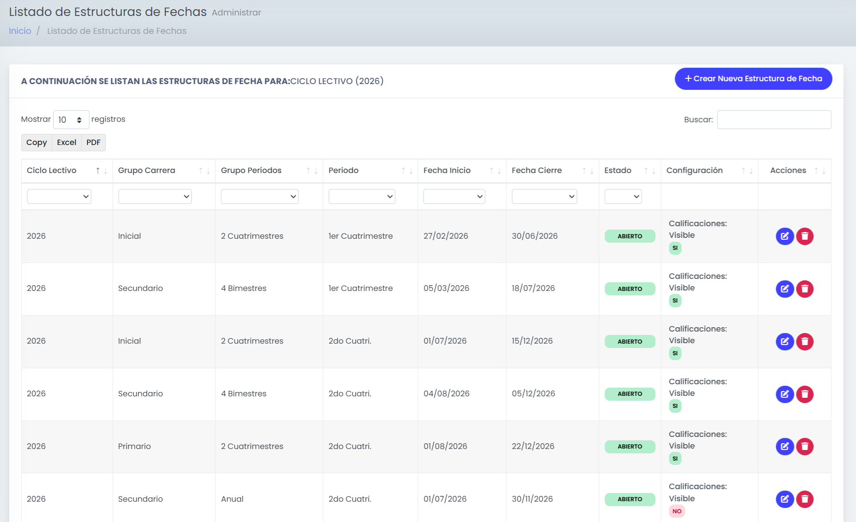
Task: Export the table to Excel
Action: point(67,143)
